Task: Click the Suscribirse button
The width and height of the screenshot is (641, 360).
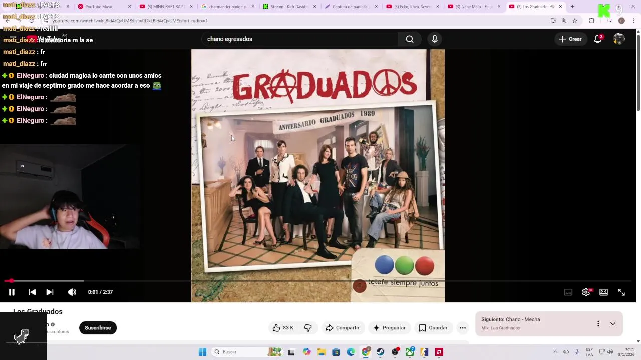Action: pyautogui.click(x=98, y=328)
